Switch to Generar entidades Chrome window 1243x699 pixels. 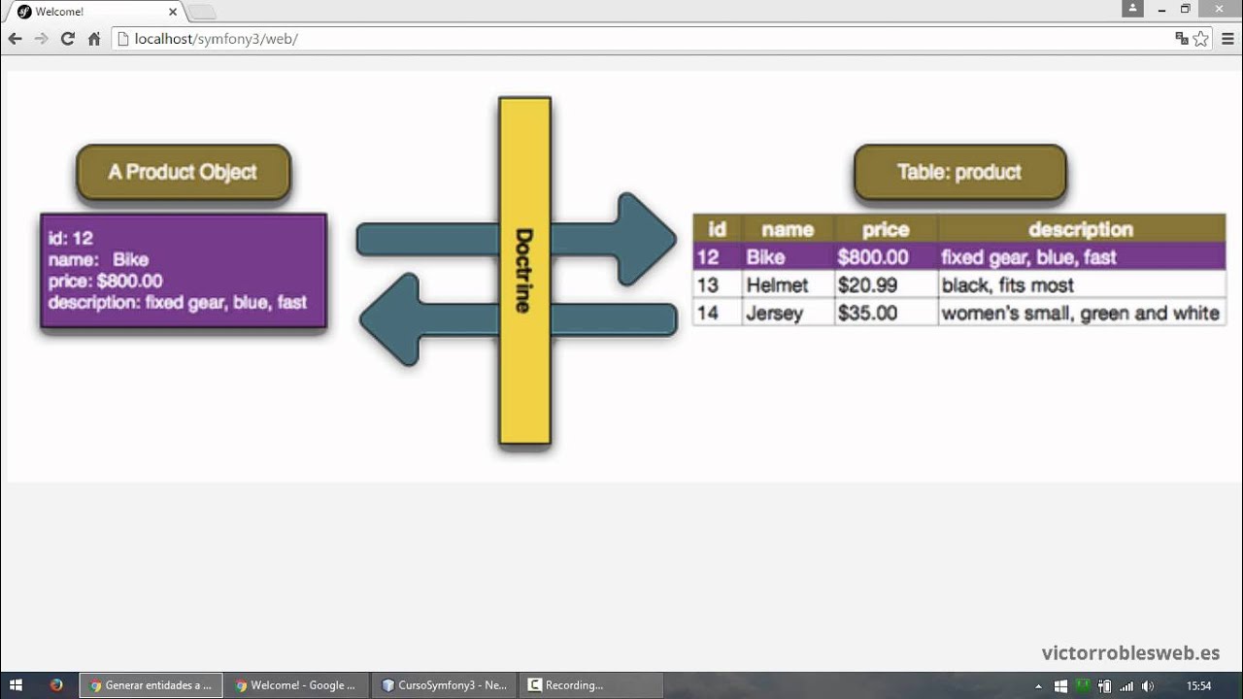click(x=151, y=685)
